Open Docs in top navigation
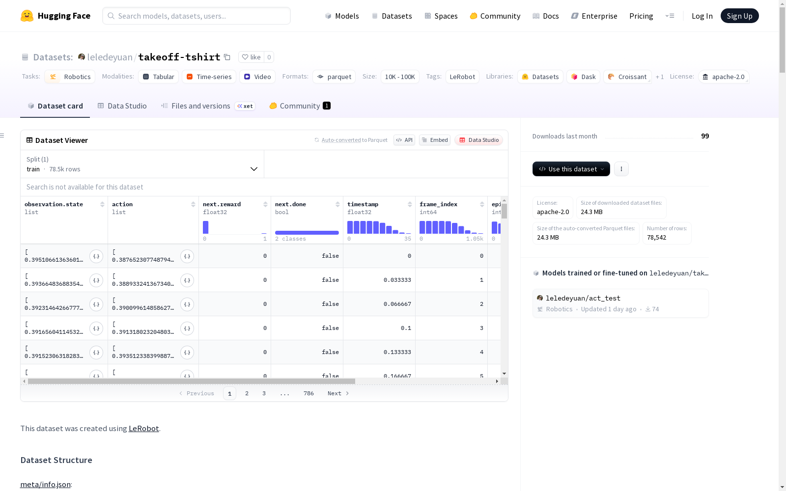This screenshot has height=491, width=786. coord(546,16)
